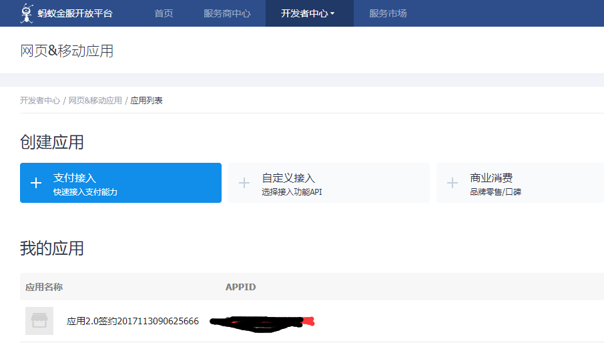The image size is (604, 357).
Task: Click the 快速接入支付能力 subtitle
Action: [85, 192]
